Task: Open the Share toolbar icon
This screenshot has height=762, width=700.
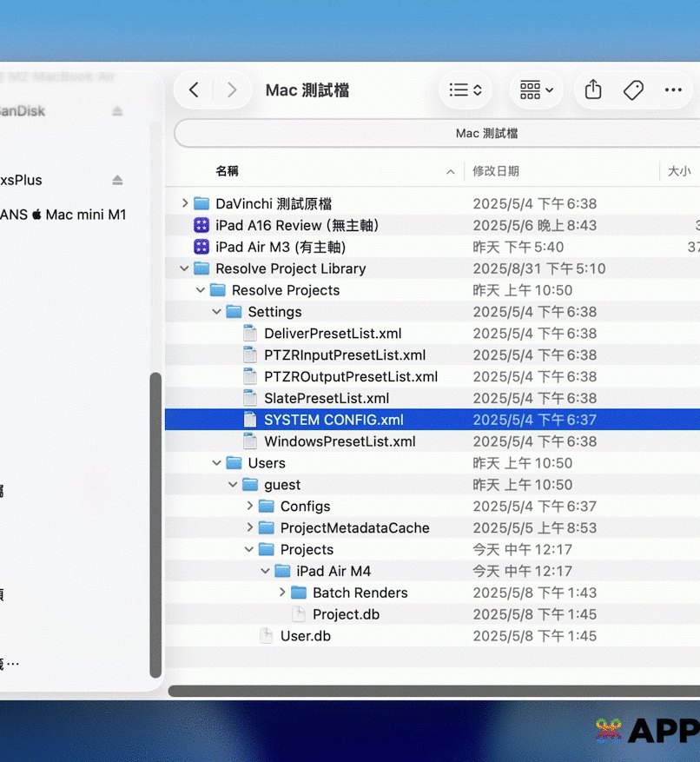Action: tap(593, 90)
